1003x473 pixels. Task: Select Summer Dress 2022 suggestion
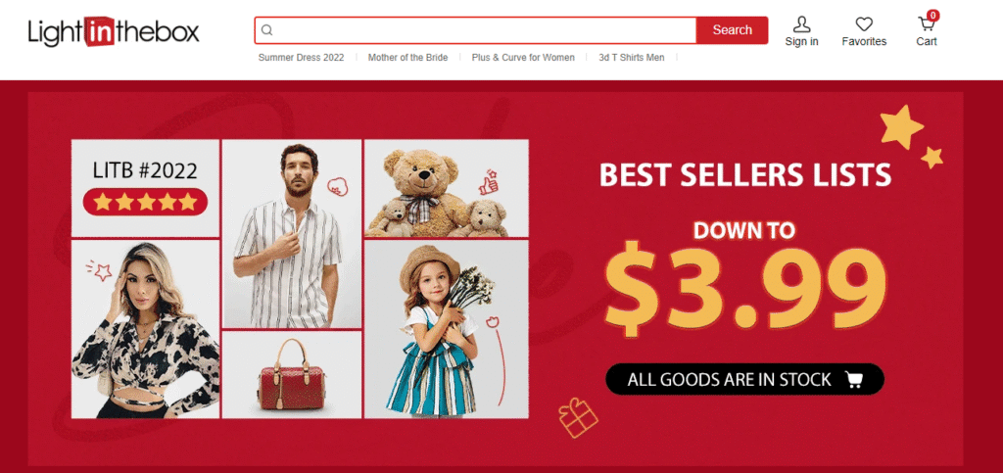[x=302, y=58]
